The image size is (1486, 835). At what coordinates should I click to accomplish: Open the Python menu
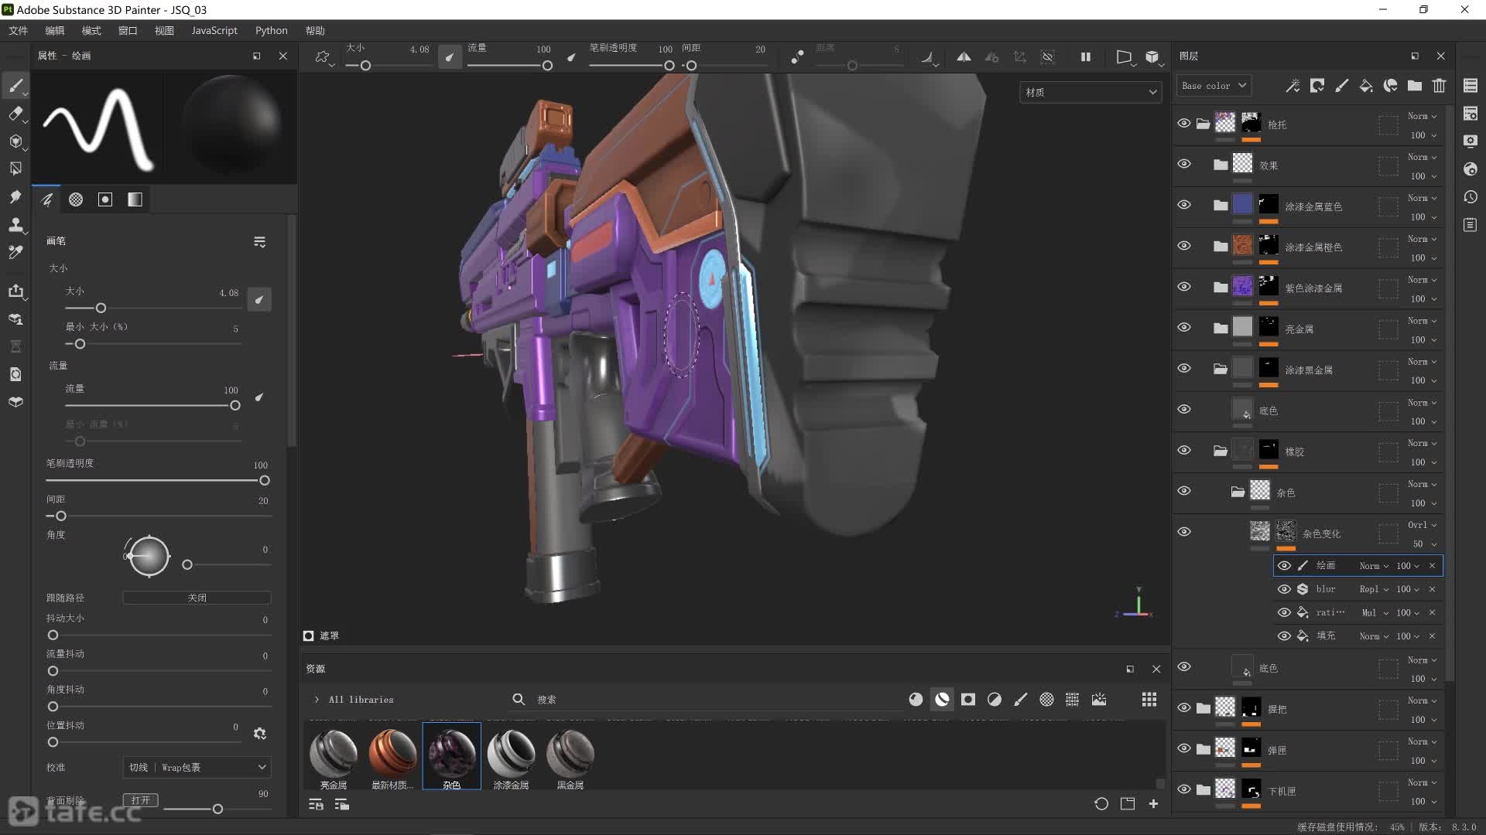tap(271, 30)
